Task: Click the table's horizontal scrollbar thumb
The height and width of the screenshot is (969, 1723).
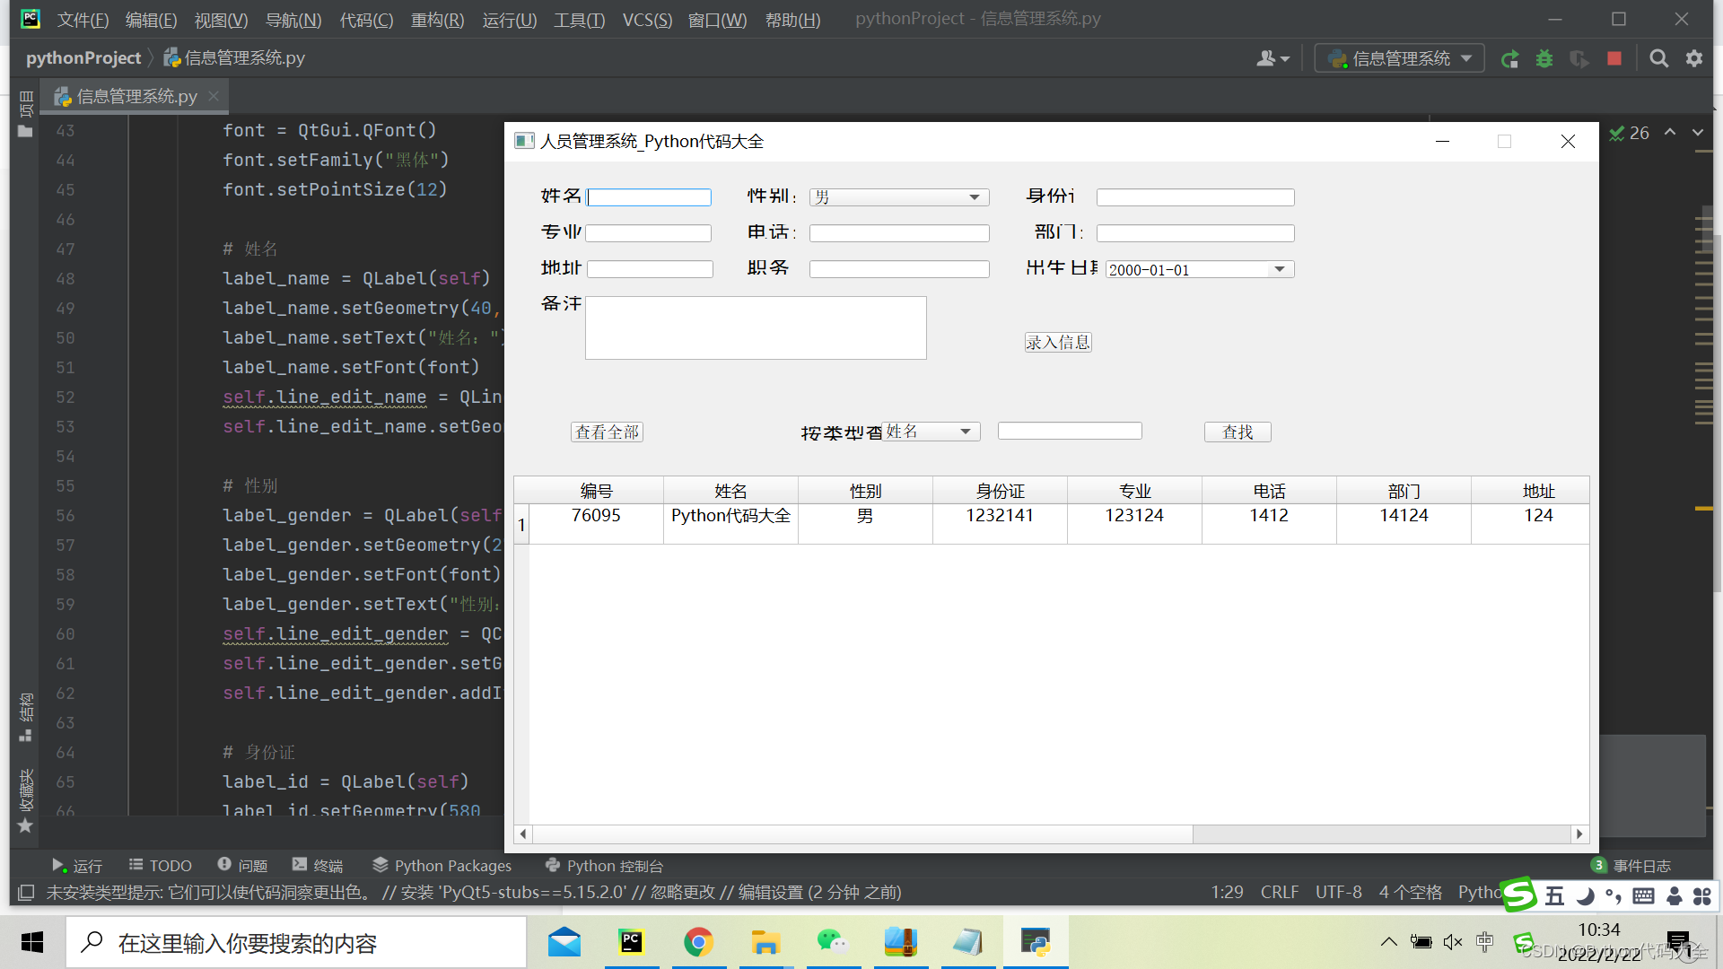Action: pos(861,834)
